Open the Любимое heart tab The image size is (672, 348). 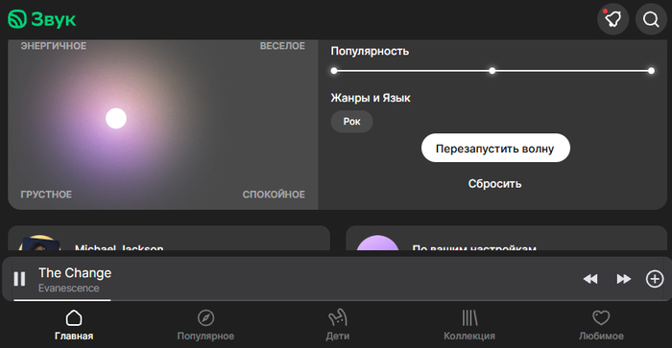(x=601, y=325)
